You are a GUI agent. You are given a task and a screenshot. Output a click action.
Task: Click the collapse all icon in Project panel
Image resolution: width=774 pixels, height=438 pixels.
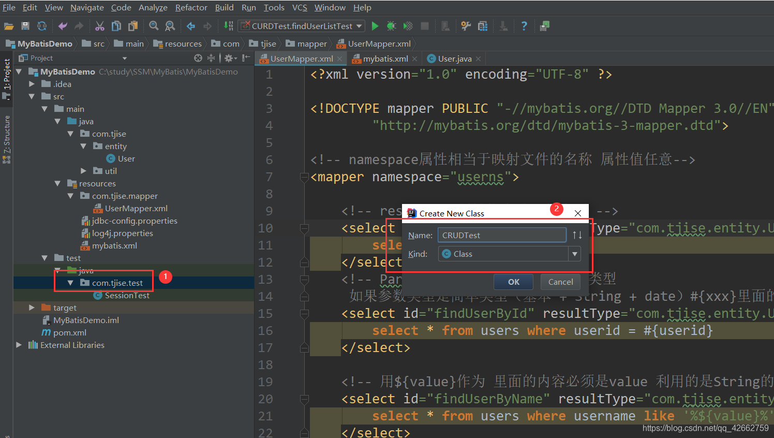click(211, 58)
